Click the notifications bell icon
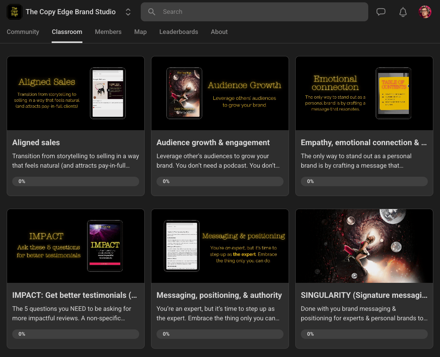This screenshot has width=440, height=357. click(x=403, y=12)
